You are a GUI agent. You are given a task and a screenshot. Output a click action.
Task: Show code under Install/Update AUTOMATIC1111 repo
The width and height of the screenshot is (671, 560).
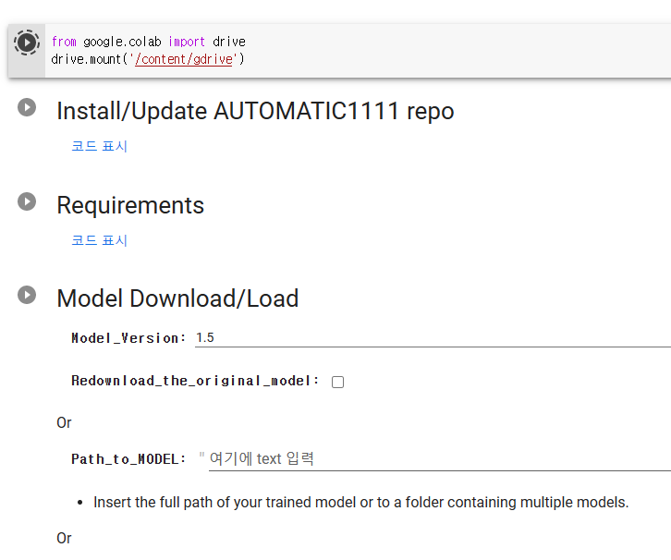[99, 146]
